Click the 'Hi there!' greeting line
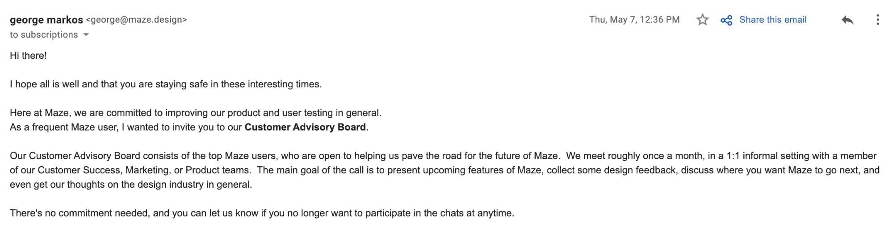The height and width of the screenshot is (230, 893). point(28,55)
